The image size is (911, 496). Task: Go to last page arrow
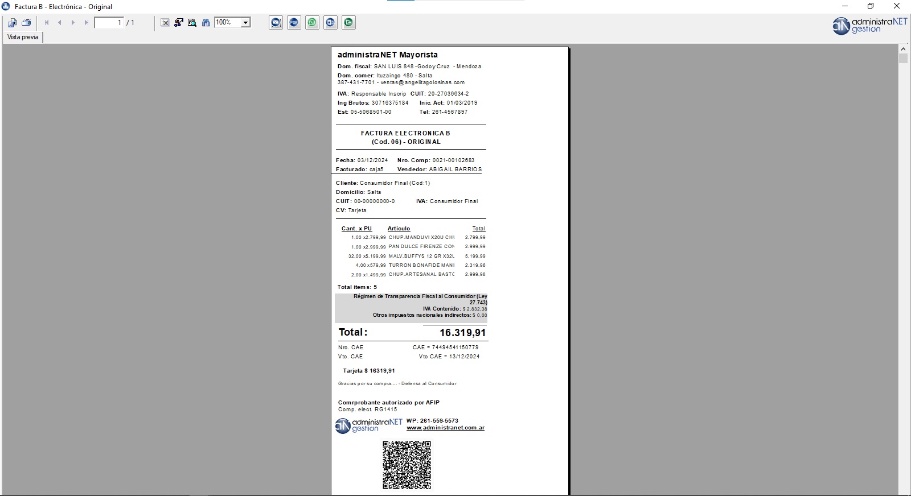[x=87, y=23]
